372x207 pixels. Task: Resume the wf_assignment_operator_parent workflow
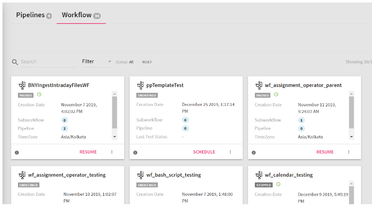click(325, 152)
